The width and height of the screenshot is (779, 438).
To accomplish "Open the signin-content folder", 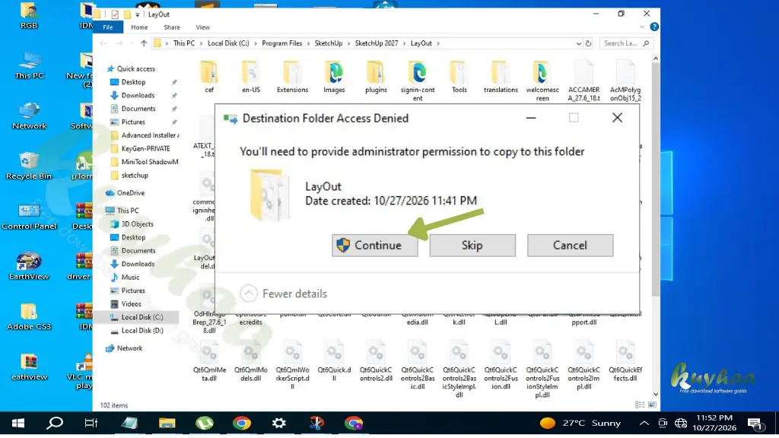I will click(418, 81).
